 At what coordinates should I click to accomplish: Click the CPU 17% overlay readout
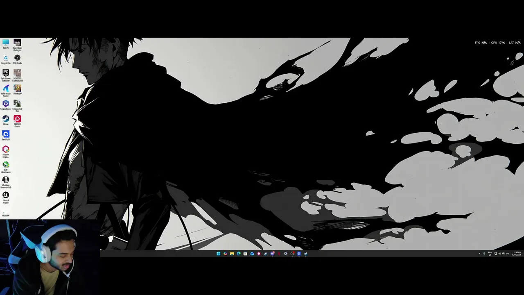[498, 43]
